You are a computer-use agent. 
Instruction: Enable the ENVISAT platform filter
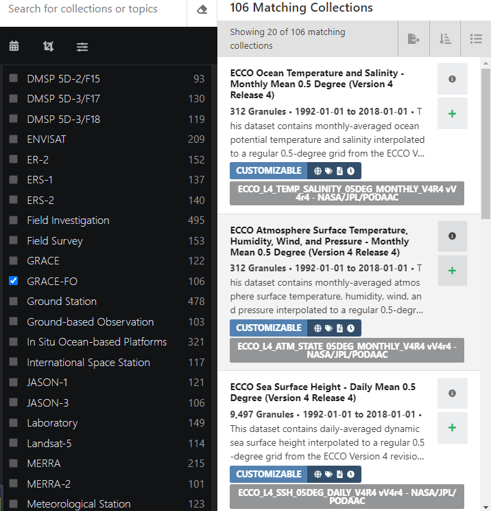click(x=13, y=139)
